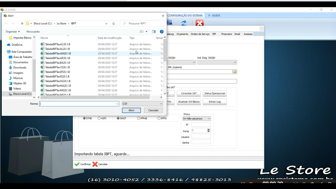Switch to Financeiro tab
The width and height of the screenshot is (336, 189).
(227, 34)
